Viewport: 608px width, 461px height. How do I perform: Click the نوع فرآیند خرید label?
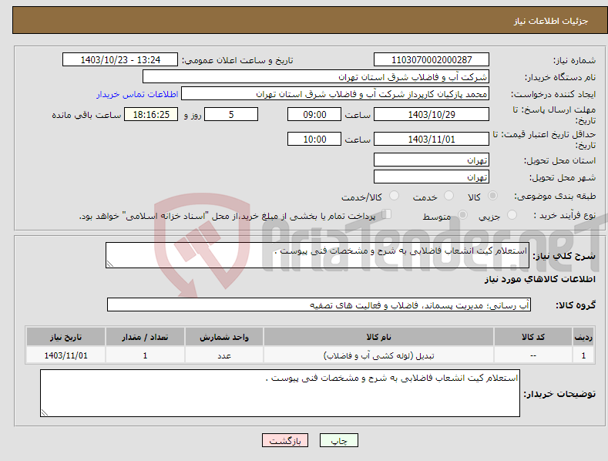coord(565,215)
